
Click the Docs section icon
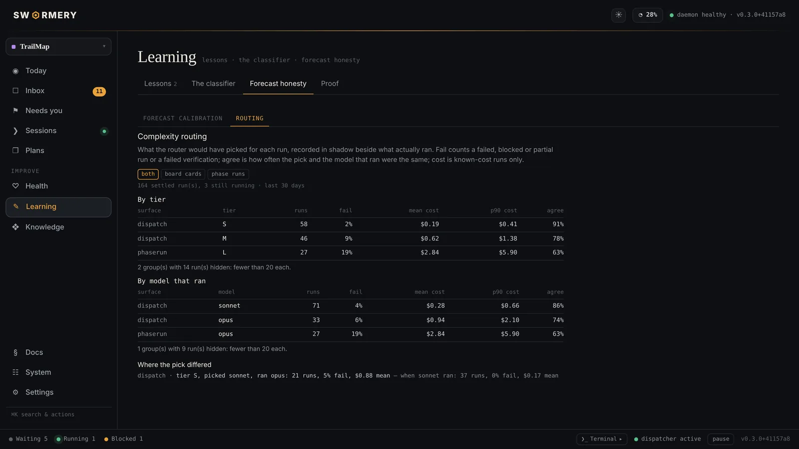coord(15,352)
